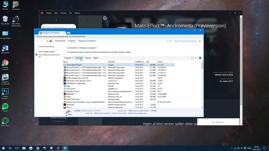Open the Spil menu in Origin window

[x=56, y=13]
